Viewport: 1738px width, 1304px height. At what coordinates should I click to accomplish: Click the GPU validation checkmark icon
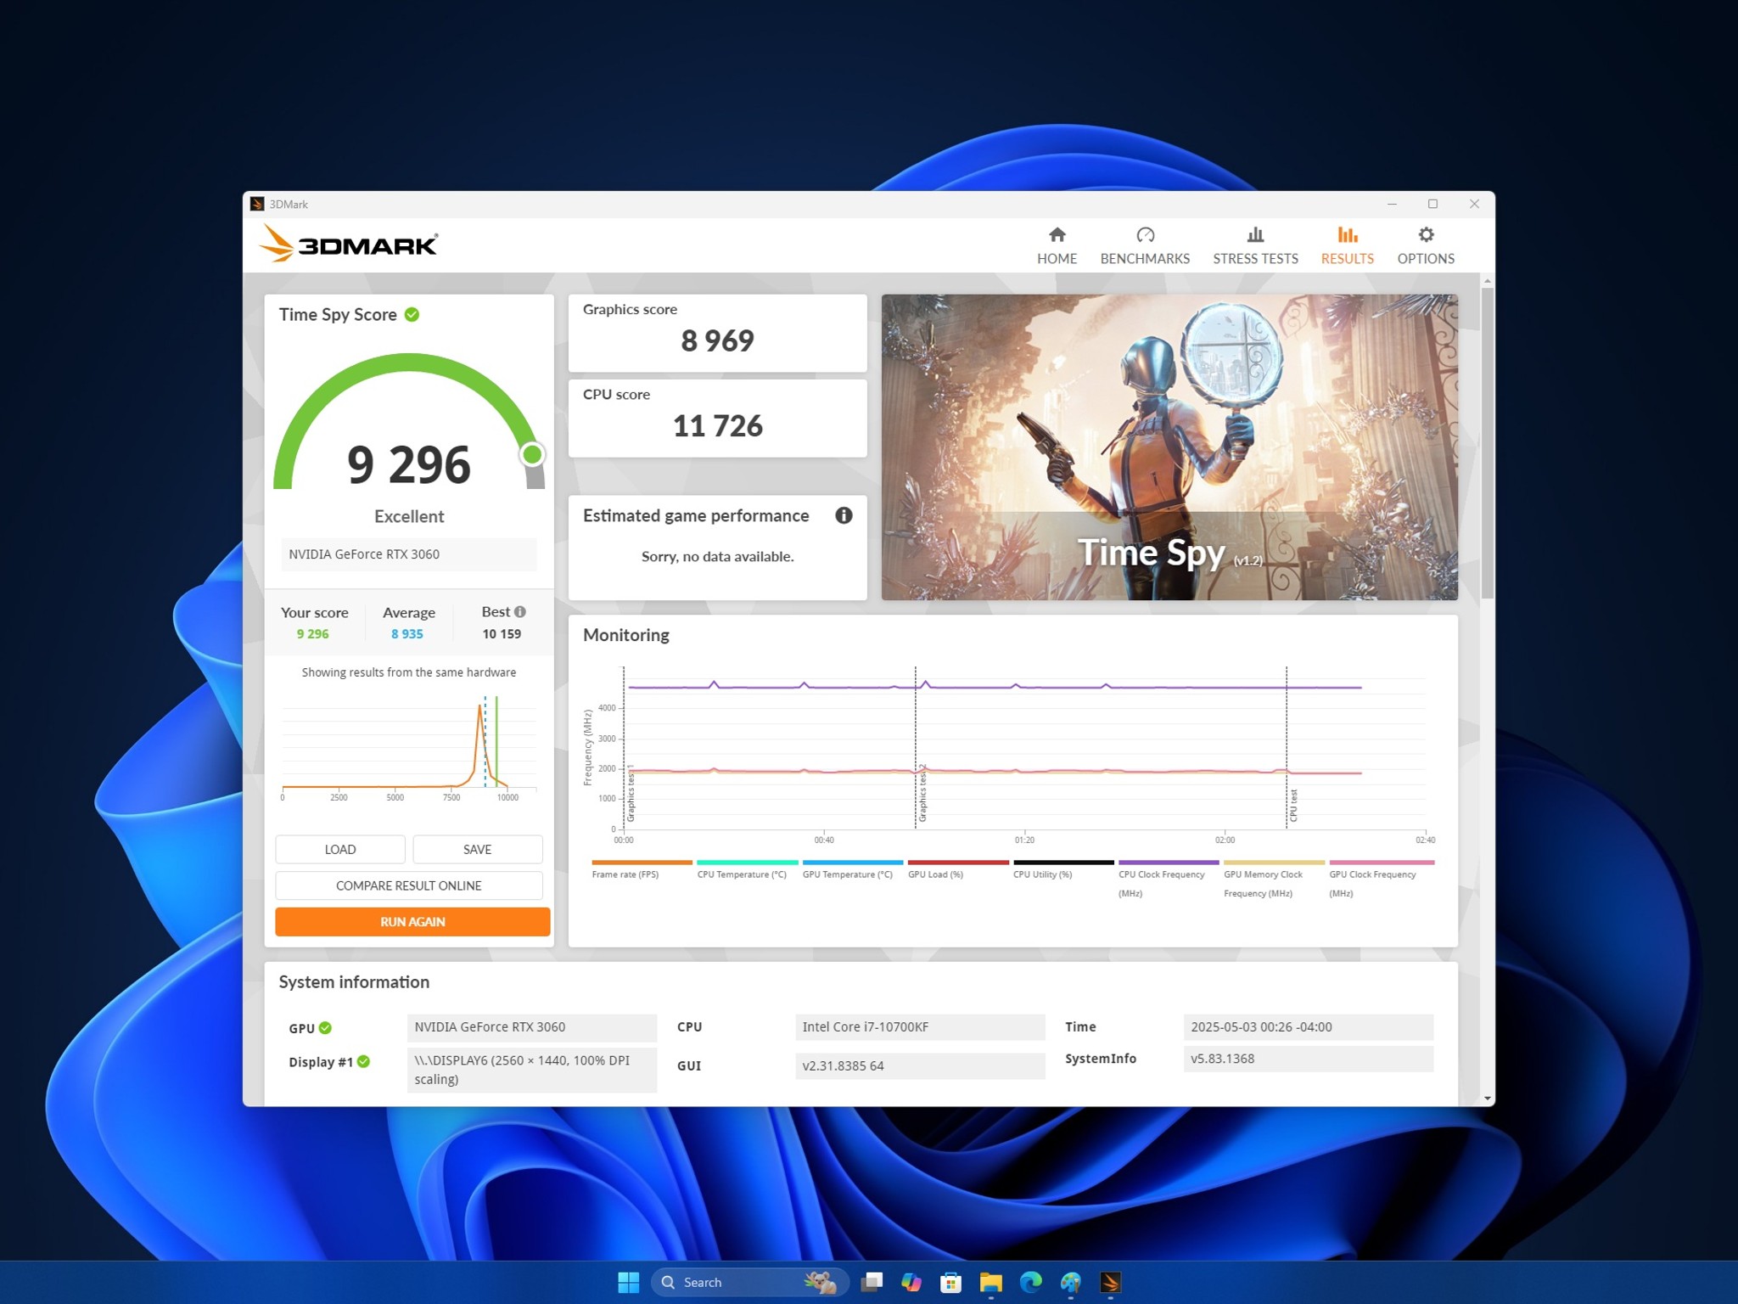[x=325, y=1028]
